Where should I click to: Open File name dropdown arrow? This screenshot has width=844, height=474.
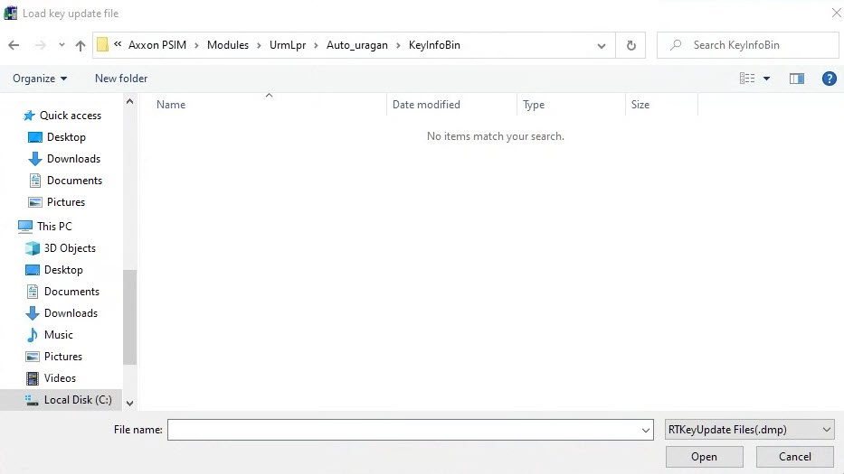[645, 430]
